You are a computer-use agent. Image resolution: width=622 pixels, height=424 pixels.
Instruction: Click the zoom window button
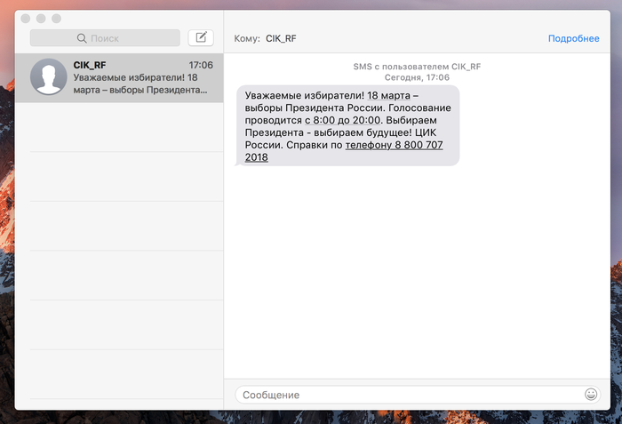(x=56, y=19)
